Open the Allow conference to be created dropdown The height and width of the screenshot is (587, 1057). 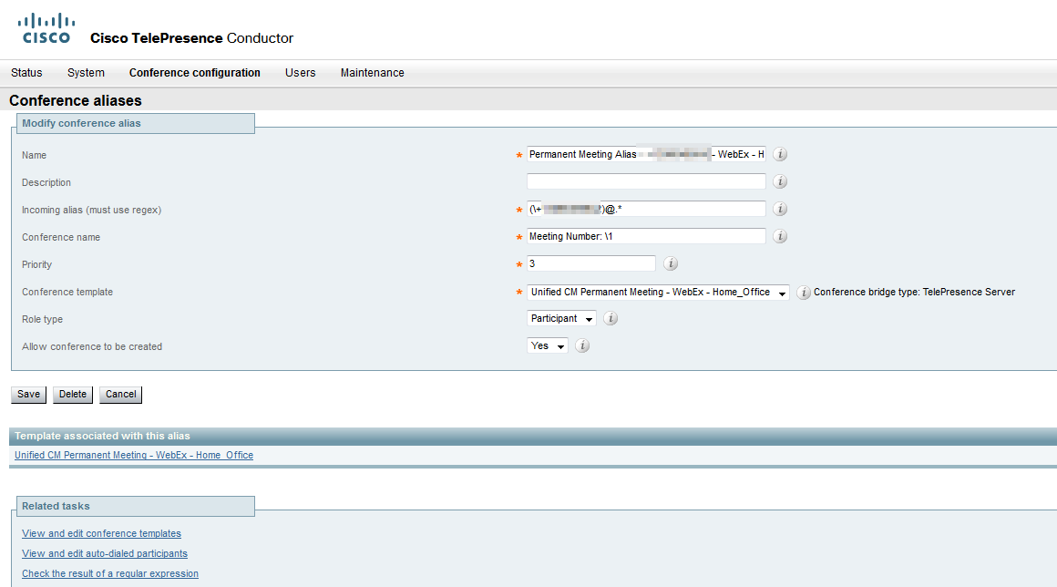(548, 345)
